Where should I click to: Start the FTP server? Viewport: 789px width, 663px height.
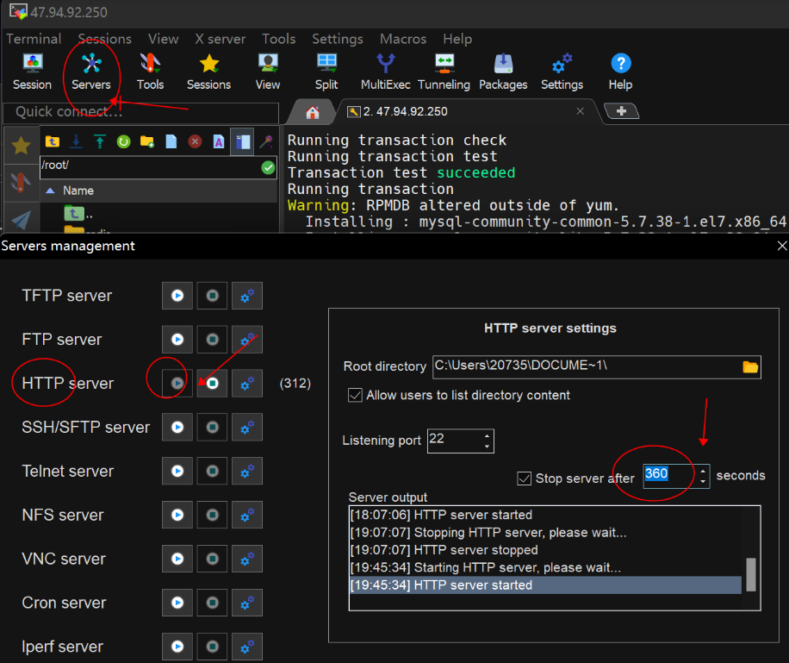tap(177, 340)
